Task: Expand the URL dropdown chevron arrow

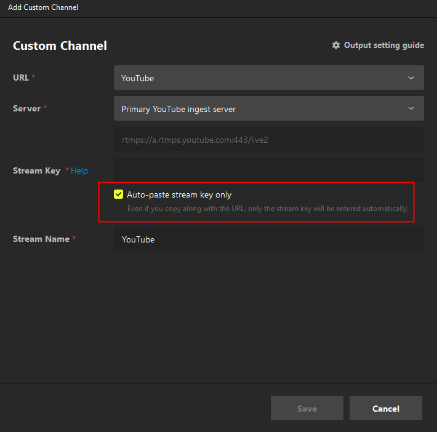Action: point(411,78)
